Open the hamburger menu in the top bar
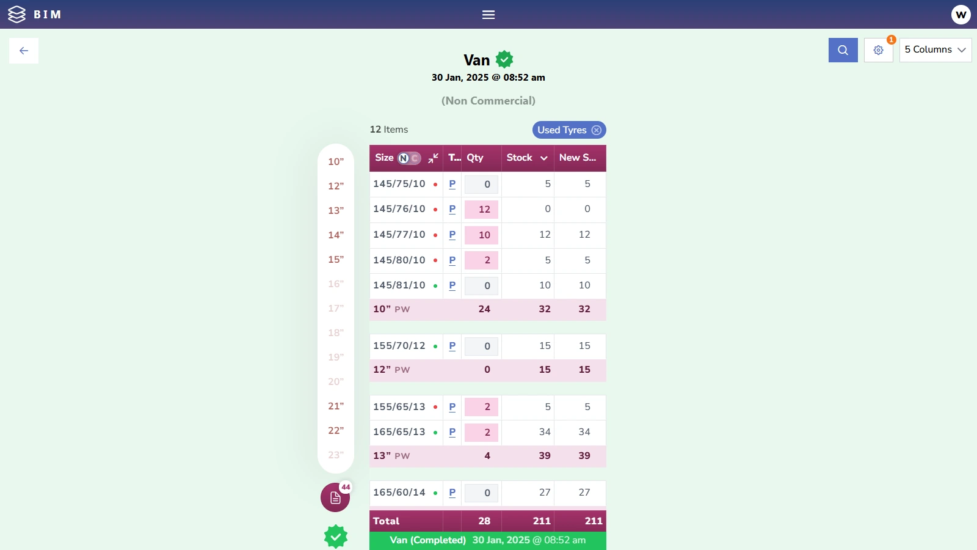977x550 pixels. pos(488,15)
